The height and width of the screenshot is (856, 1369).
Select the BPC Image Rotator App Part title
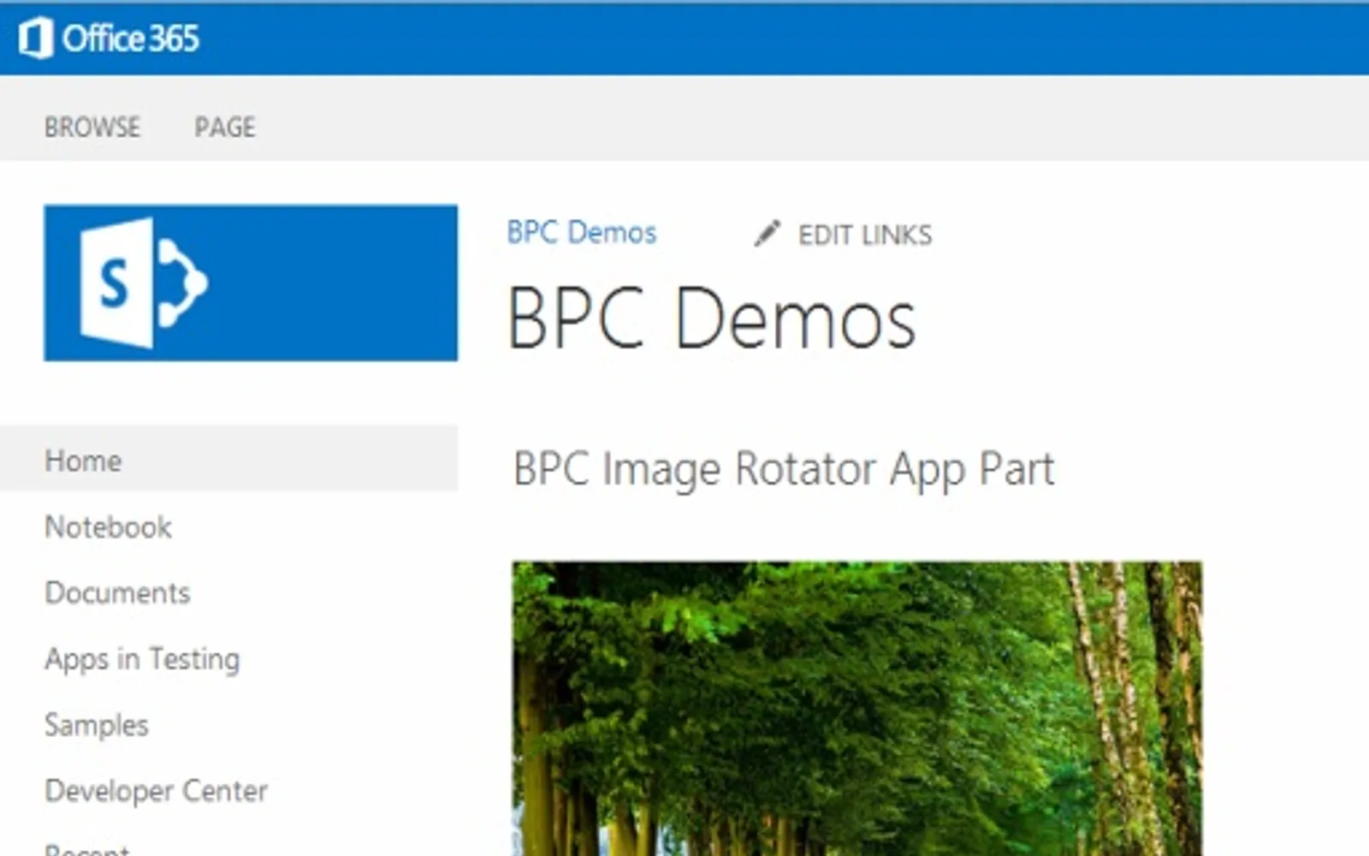(784, 469)
